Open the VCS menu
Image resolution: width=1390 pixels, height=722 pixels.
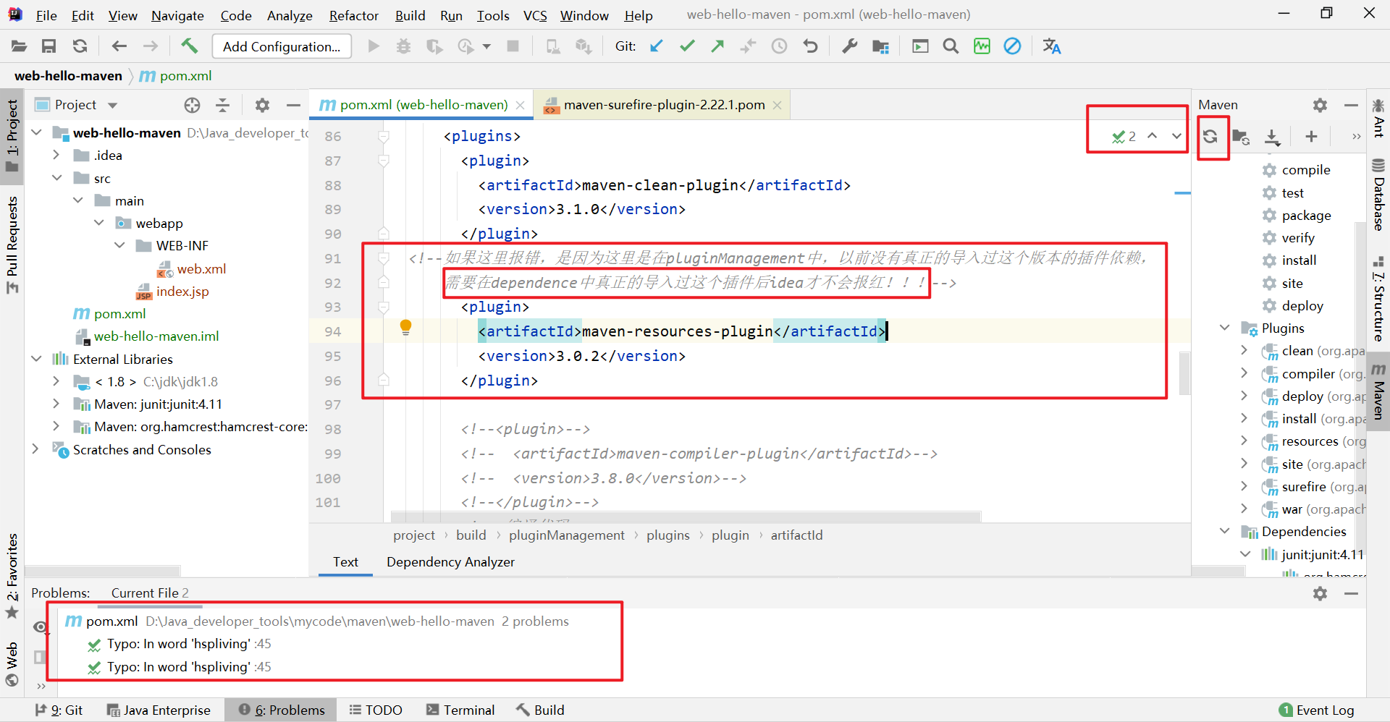pyautogui.click(x=535, y=15)
